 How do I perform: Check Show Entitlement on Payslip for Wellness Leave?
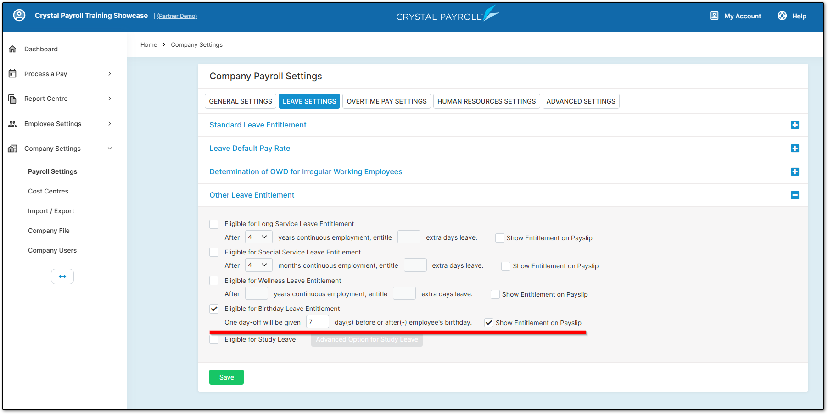pos(495,294)
